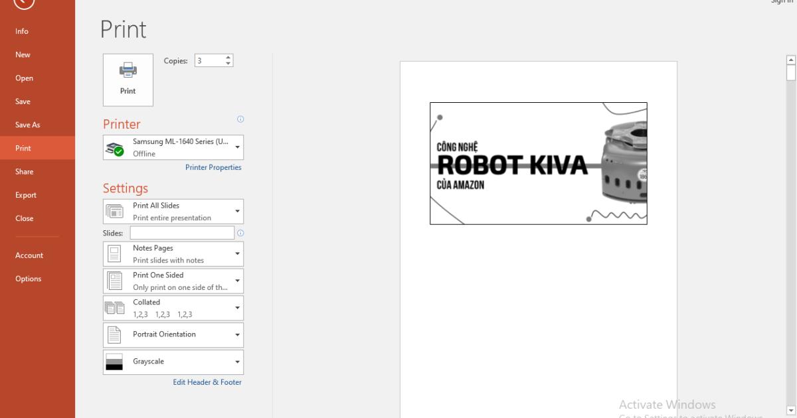Screen dimensions: 797x418
Task: Expand the Print All Slides dropdown
Action: [x=173, y=212]
